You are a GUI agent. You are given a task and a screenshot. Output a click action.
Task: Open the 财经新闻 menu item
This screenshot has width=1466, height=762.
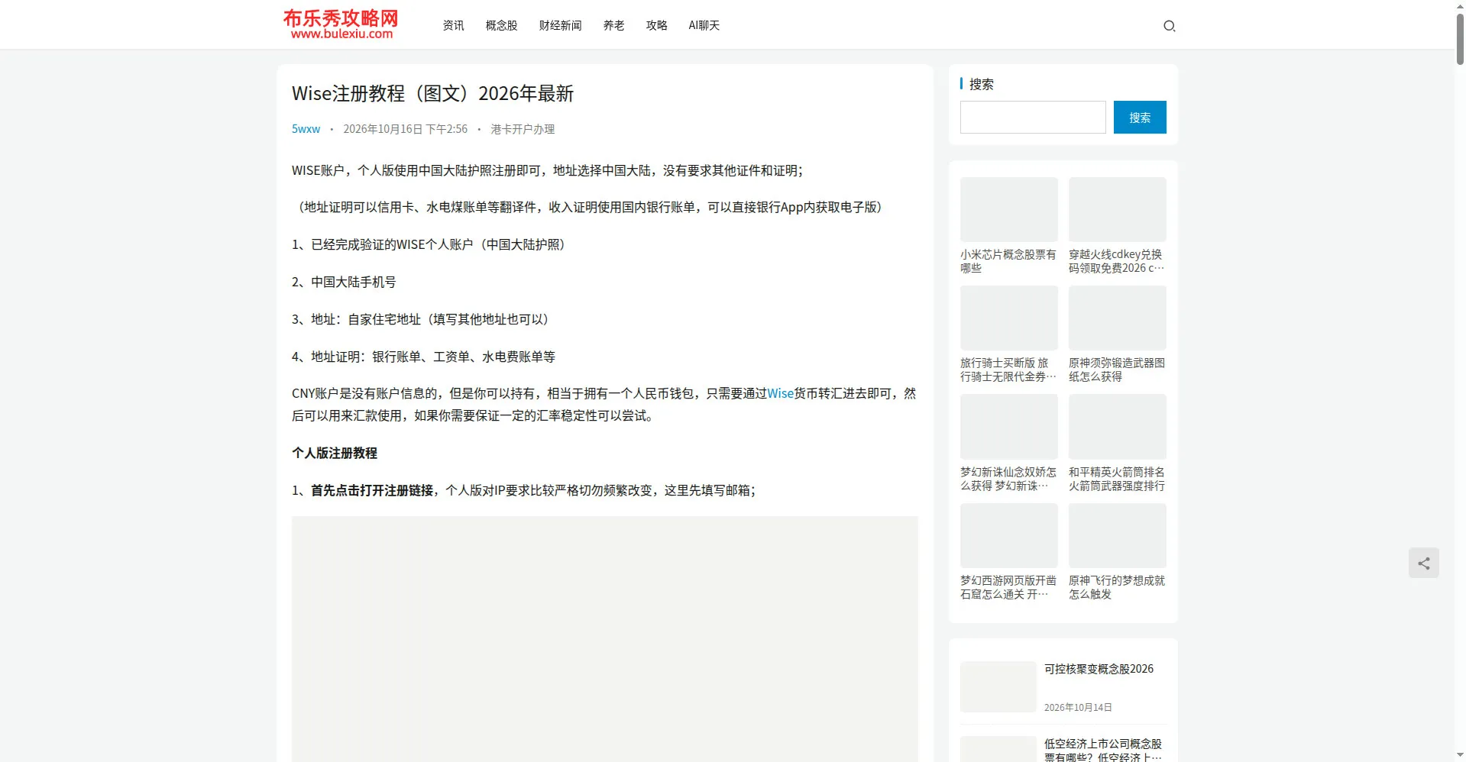pos(560,25)
